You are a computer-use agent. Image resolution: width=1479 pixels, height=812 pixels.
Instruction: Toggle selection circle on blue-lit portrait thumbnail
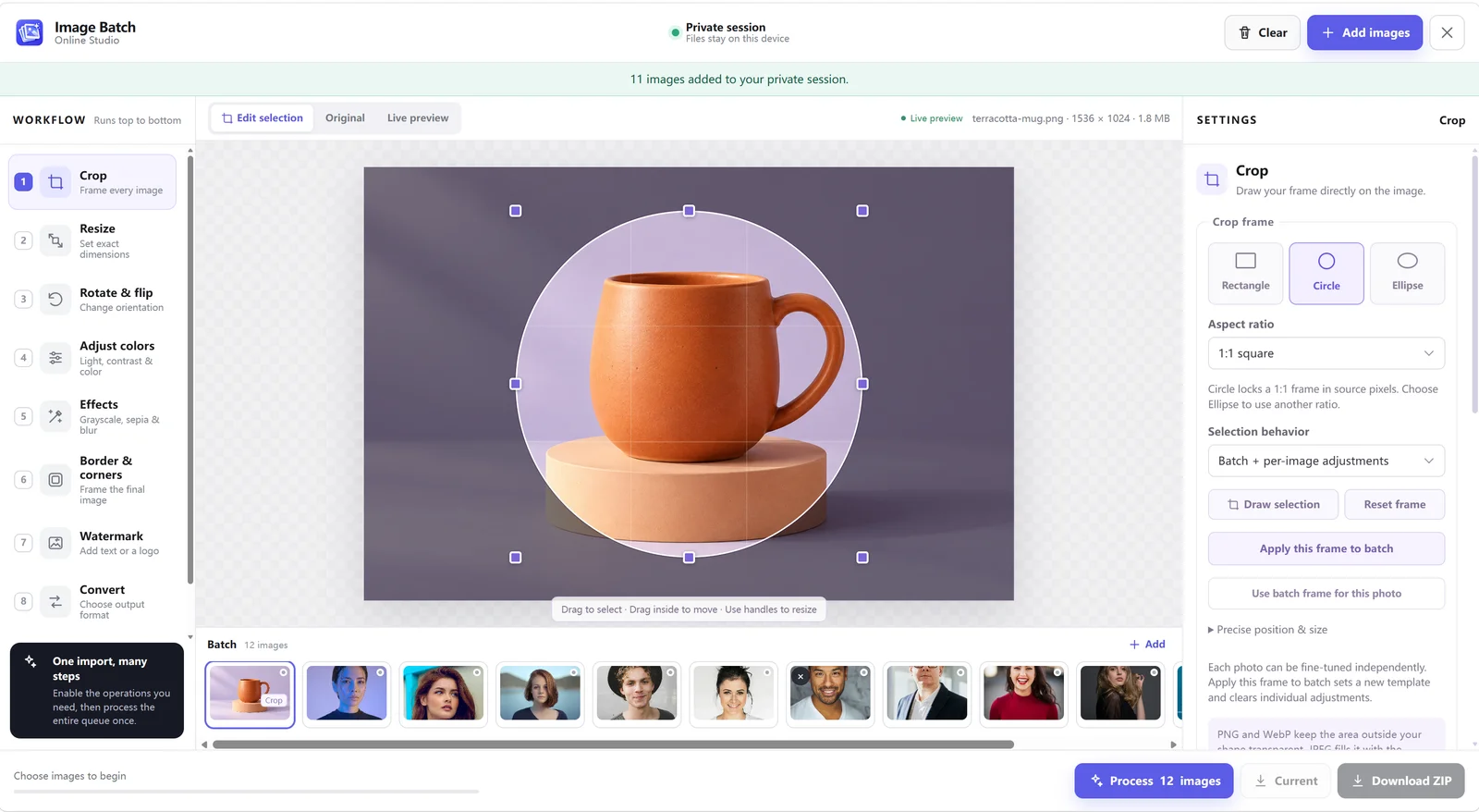(381, 672)
